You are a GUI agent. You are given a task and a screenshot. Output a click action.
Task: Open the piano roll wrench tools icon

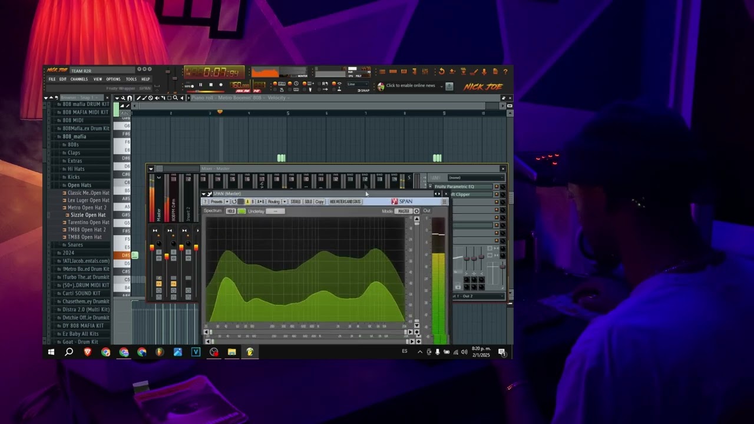123,98
